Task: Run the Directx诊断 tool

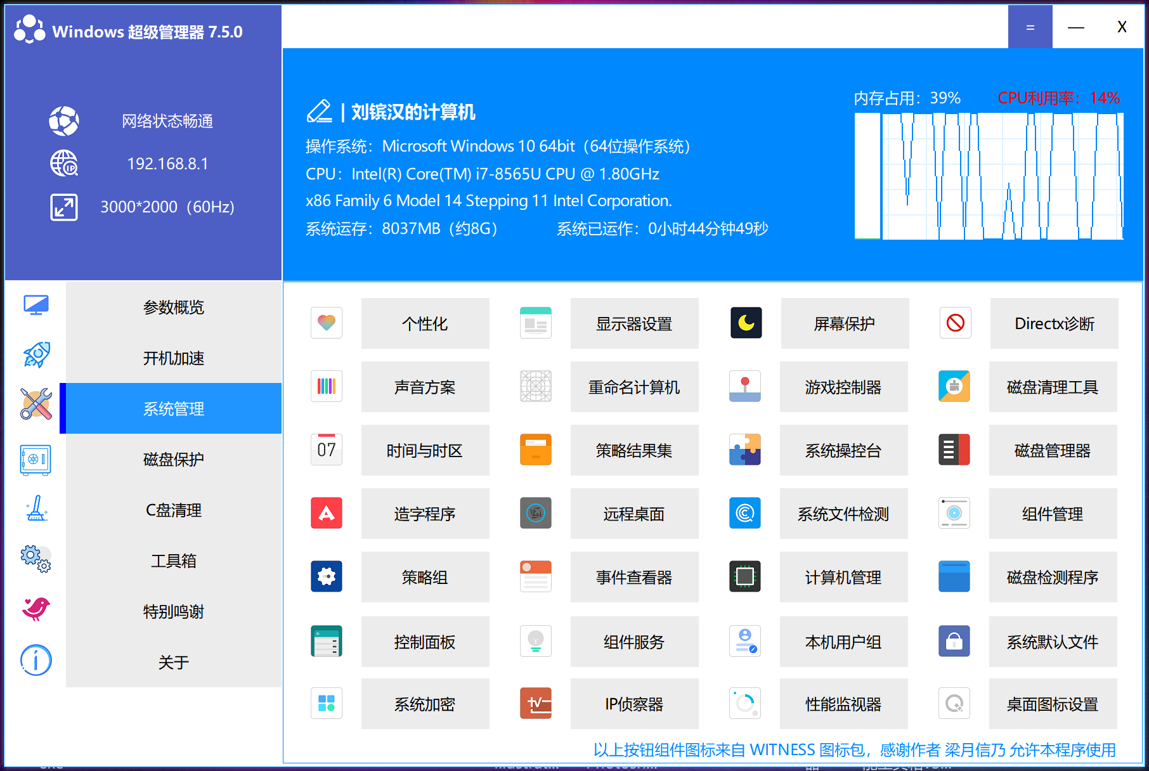Action: coord(1055,323)
